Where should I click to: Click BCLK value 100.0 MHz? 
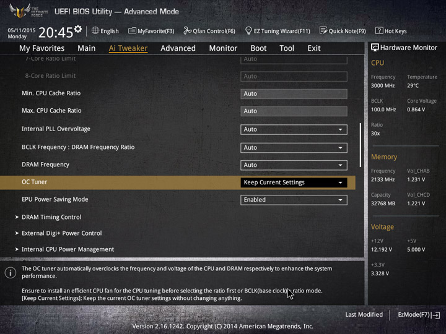click(383, 109)
